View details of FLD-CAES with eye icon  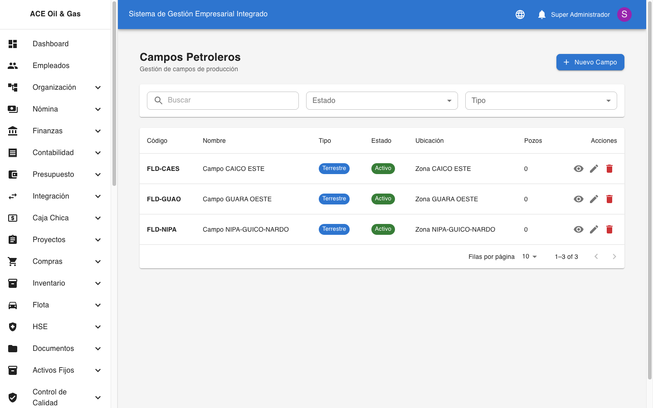[578, 169]
